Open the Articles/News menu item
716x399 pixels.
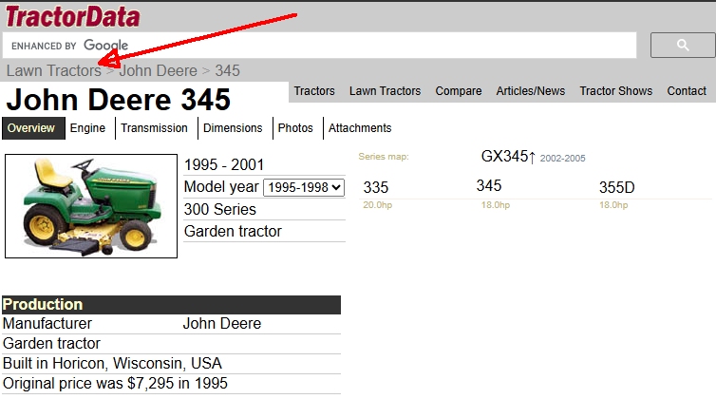[531, 91]
